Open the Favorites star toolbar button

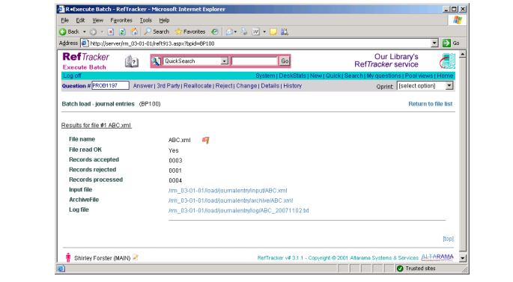tap(190, 31)
